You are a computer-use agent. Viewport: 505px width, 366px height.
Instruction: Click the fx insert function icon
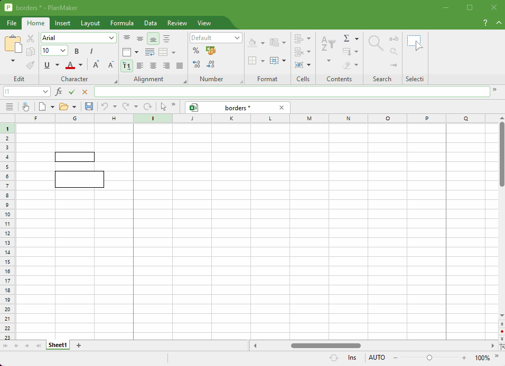pyautogui.click(x=59, y=92)
